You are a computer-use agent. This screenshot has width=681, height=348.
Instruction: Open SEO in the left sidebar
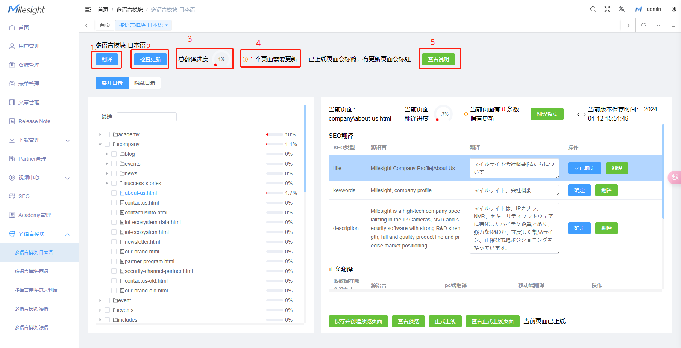(x=24, y=196)
